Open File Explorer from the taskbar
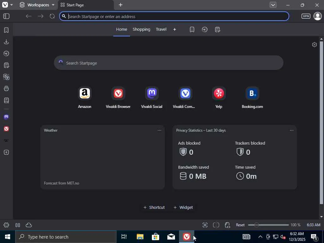Image resolution: width=324 pixels, height=243 pixels. point(140,237)
